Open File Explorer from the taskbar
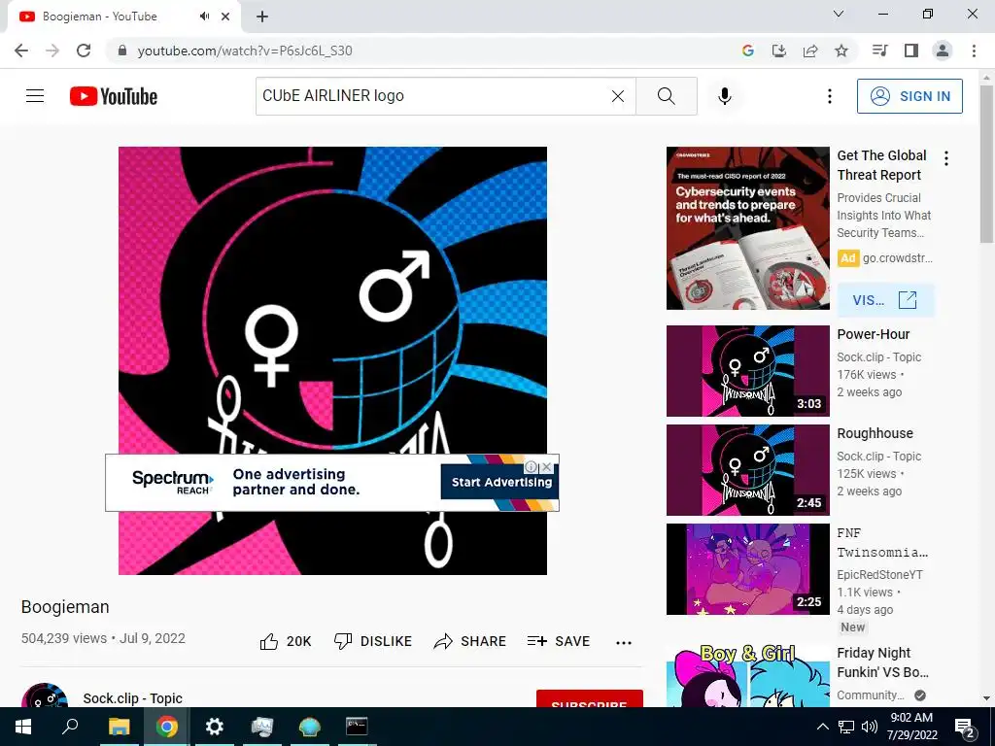The height and width of the screenshot is (746, 995). click(119, 727)
